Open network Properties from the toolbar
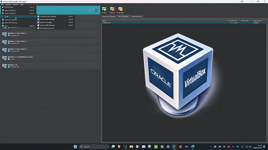Screen dimensions: 268x150 120,10
